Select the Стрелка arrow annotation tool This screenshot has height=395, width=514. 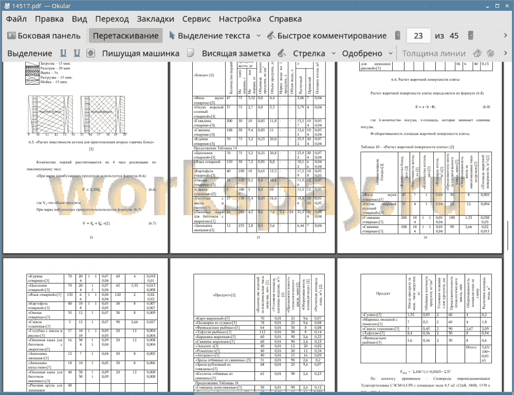point(309,53)
